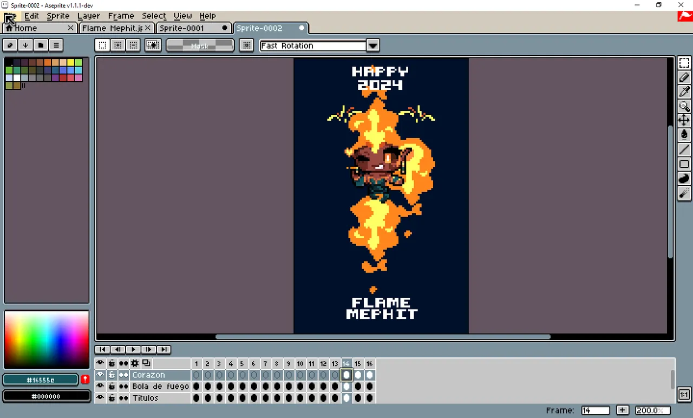Screen dimensions: 693x418
Task: Select the Contour tool
Action: point(684,179)
